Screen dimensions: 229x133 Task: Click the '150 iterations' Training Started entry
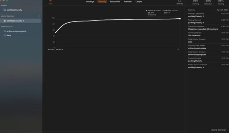click(208, 34)
